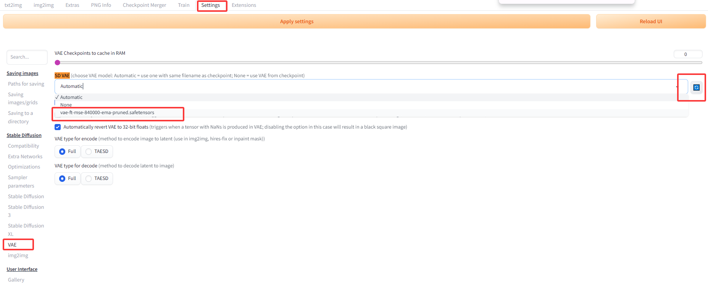This screenshot has height=288, width=708.
Task: Select Full for VAE type for encode
Action: point(62,151)
